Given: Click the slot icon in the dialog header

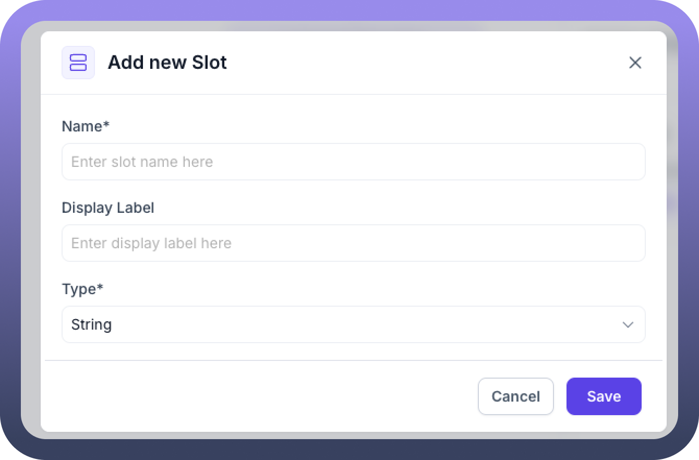Looking at the screenshot, I should pos(78,63).
